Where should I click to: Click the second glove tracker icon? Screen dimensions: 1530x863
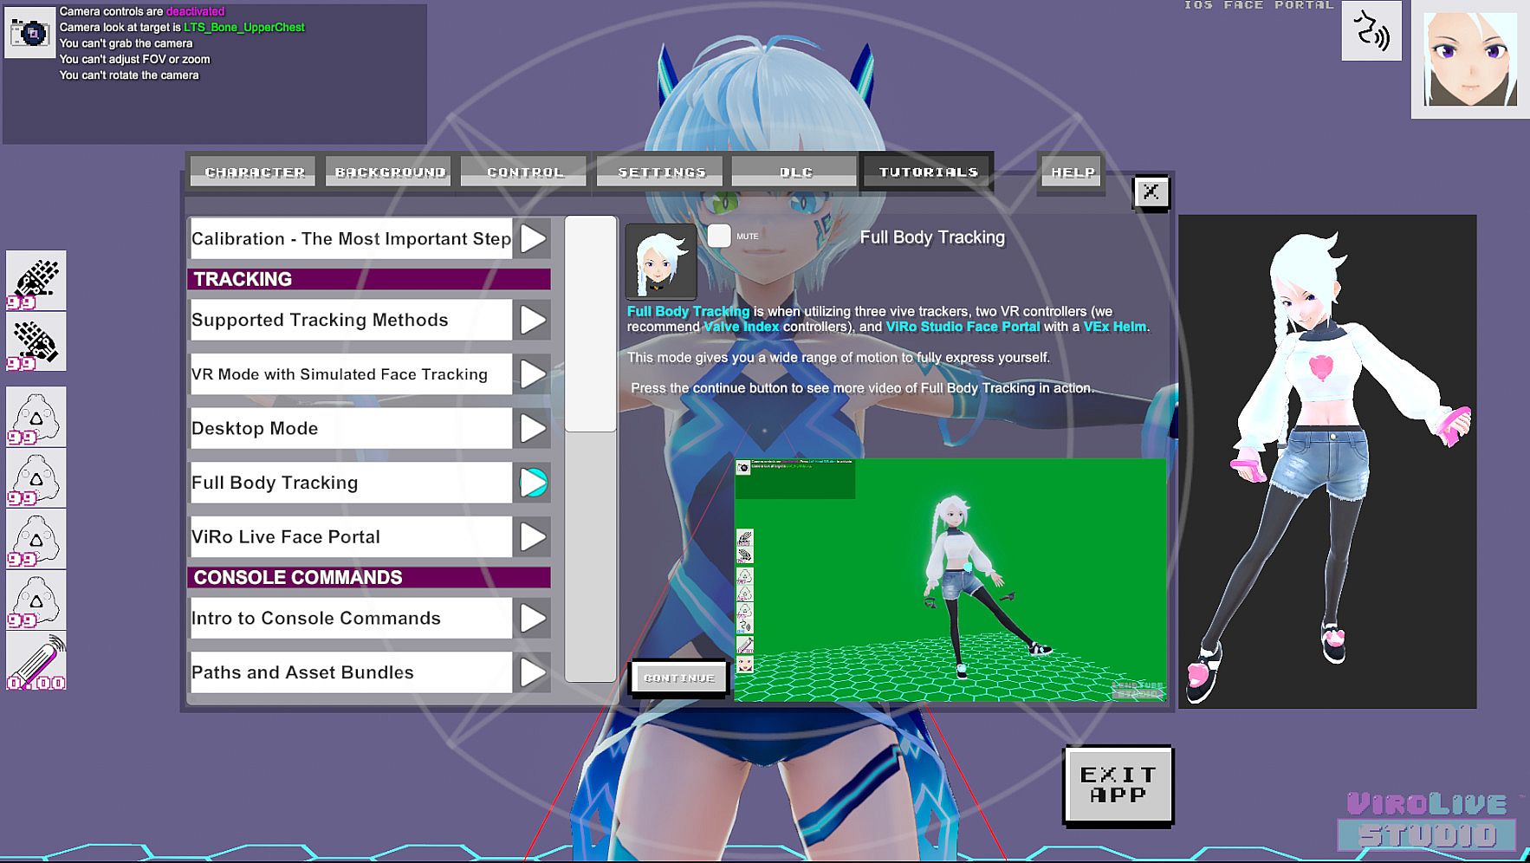coord(36,341)
